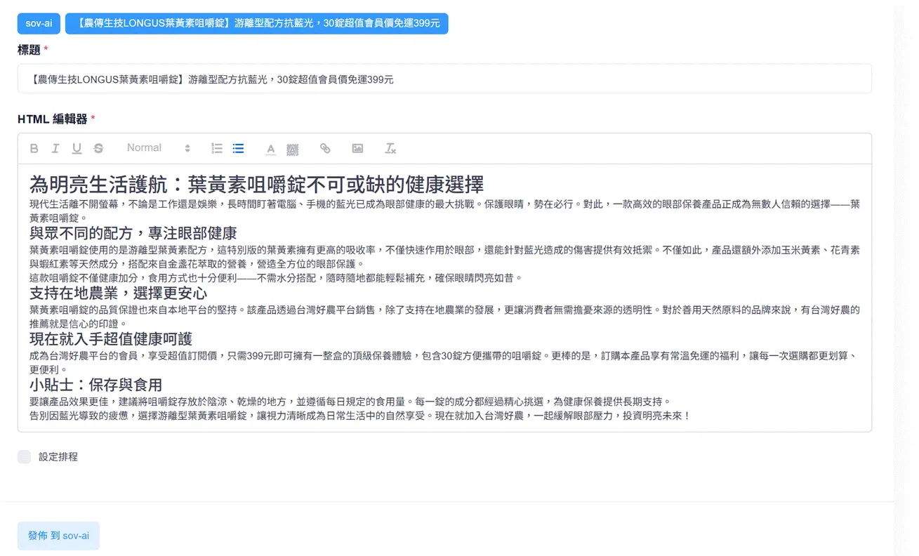Insert a numbered ordered list
The height and width of the screenshot is (556, 919).
pyautogui.click(x=217, y=148)
